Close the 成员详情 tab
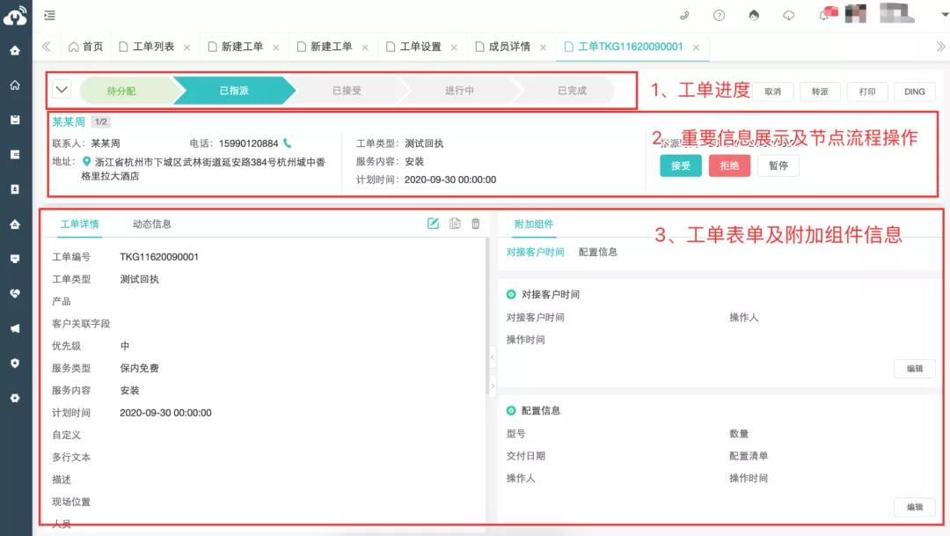 544,48
